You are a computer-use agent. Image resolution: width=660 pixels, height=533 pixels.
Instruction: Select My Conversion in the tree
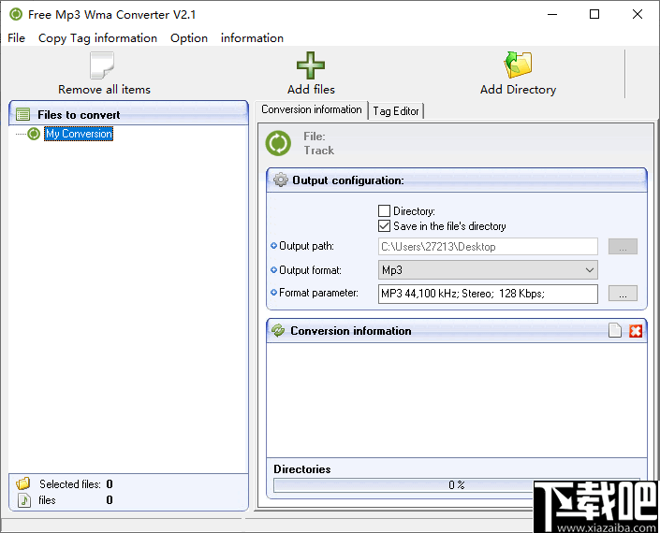(x=79, y=134)
